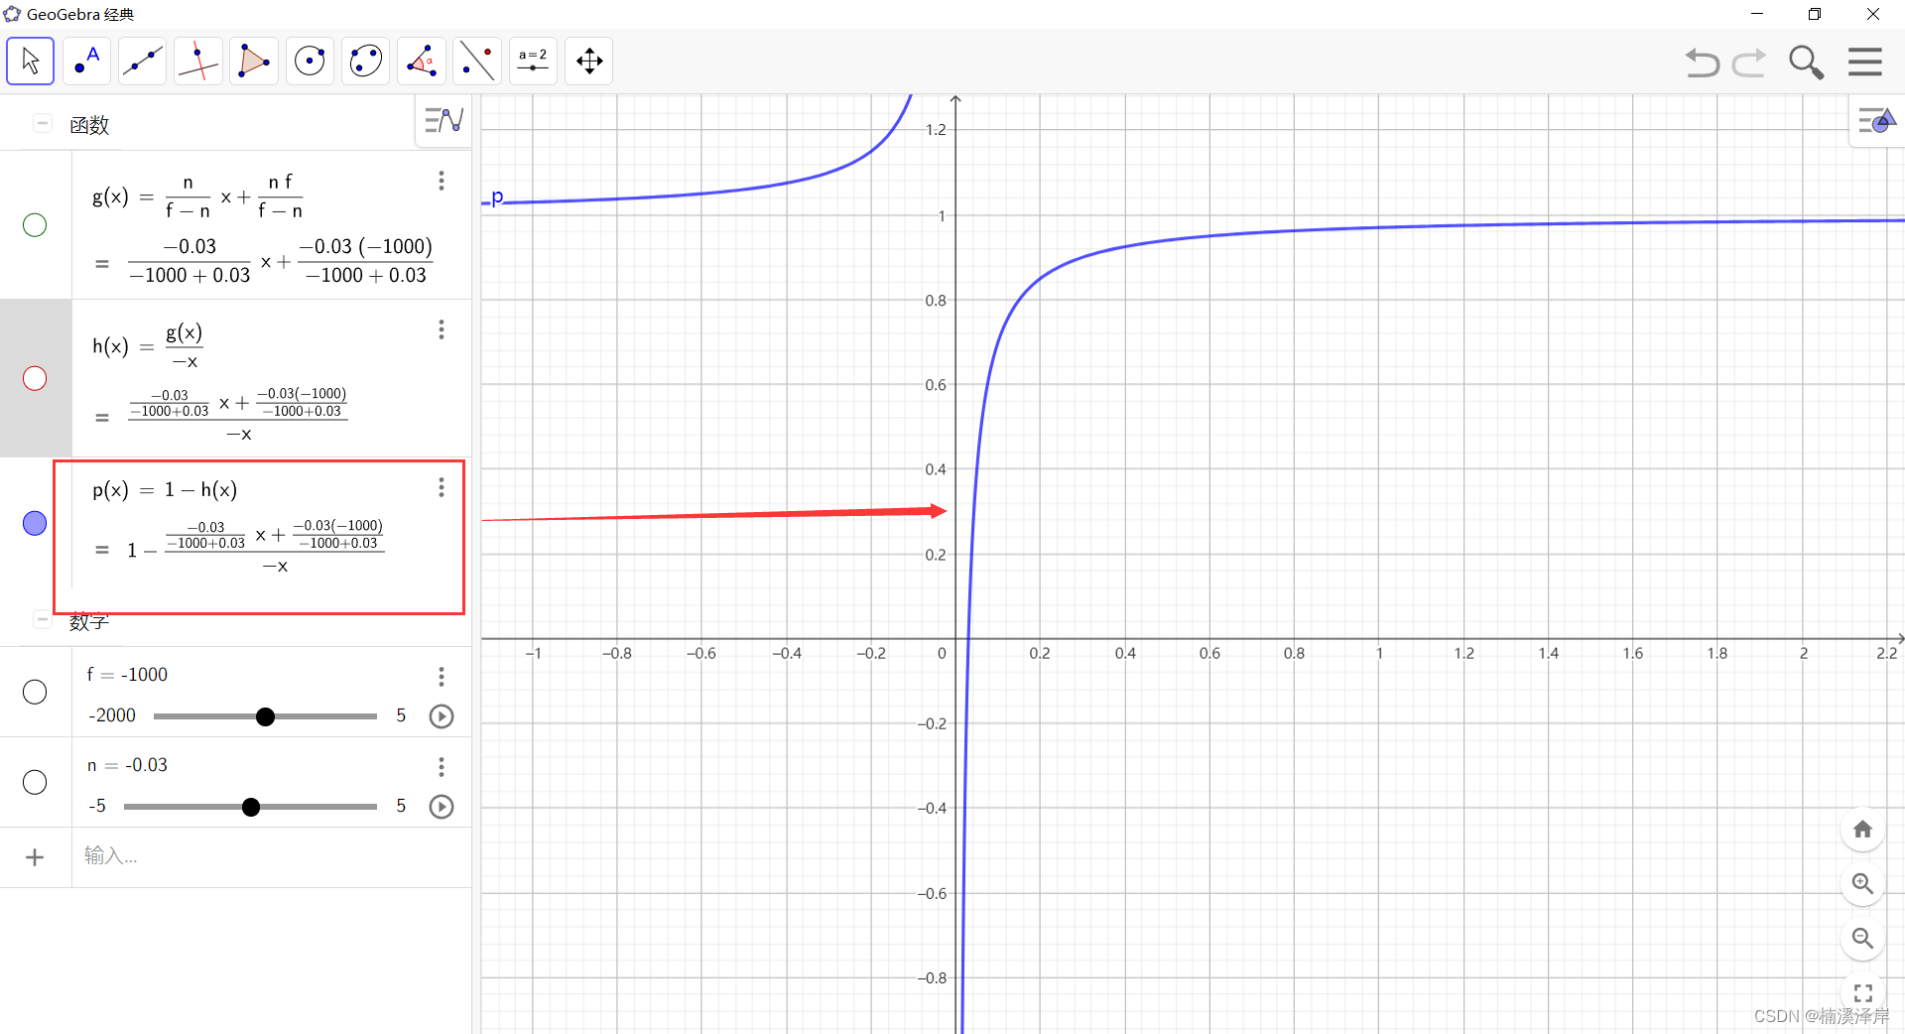Click the Undo arrow
This screenshot has width=1905, height=1034.
1703,63
